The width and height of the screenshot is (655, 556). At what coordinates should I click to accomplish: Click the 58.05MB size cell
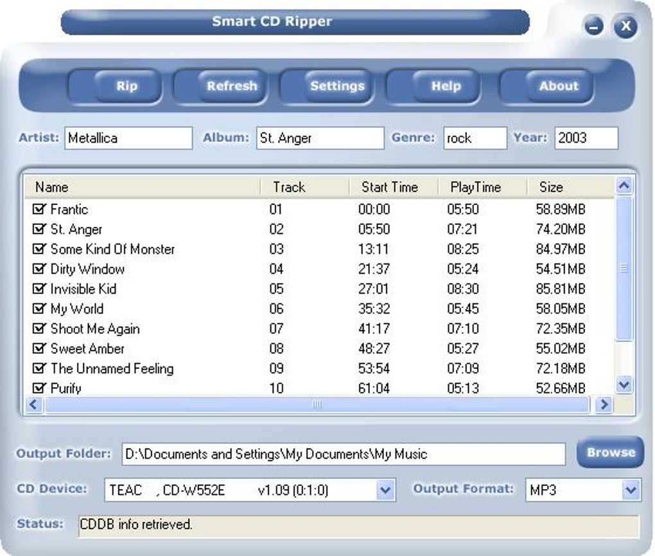(561, 309)
